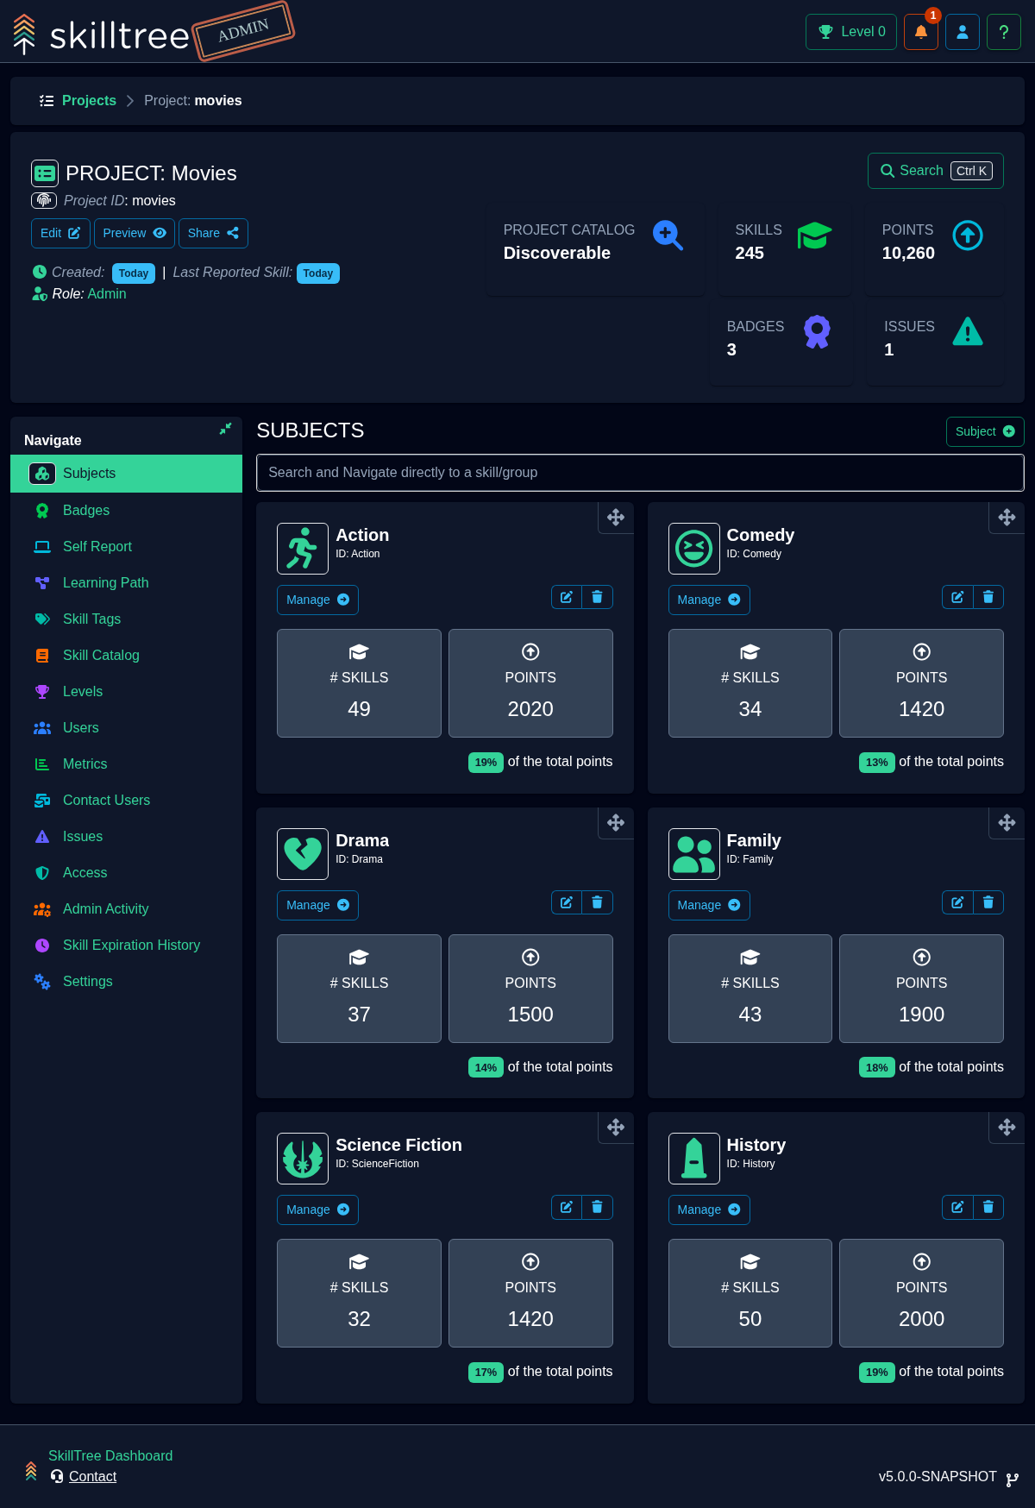Screen dimensions: 1035x1508
Task: Edit the Science Fiction subject pencil icon
Action: coord(567,1207)
